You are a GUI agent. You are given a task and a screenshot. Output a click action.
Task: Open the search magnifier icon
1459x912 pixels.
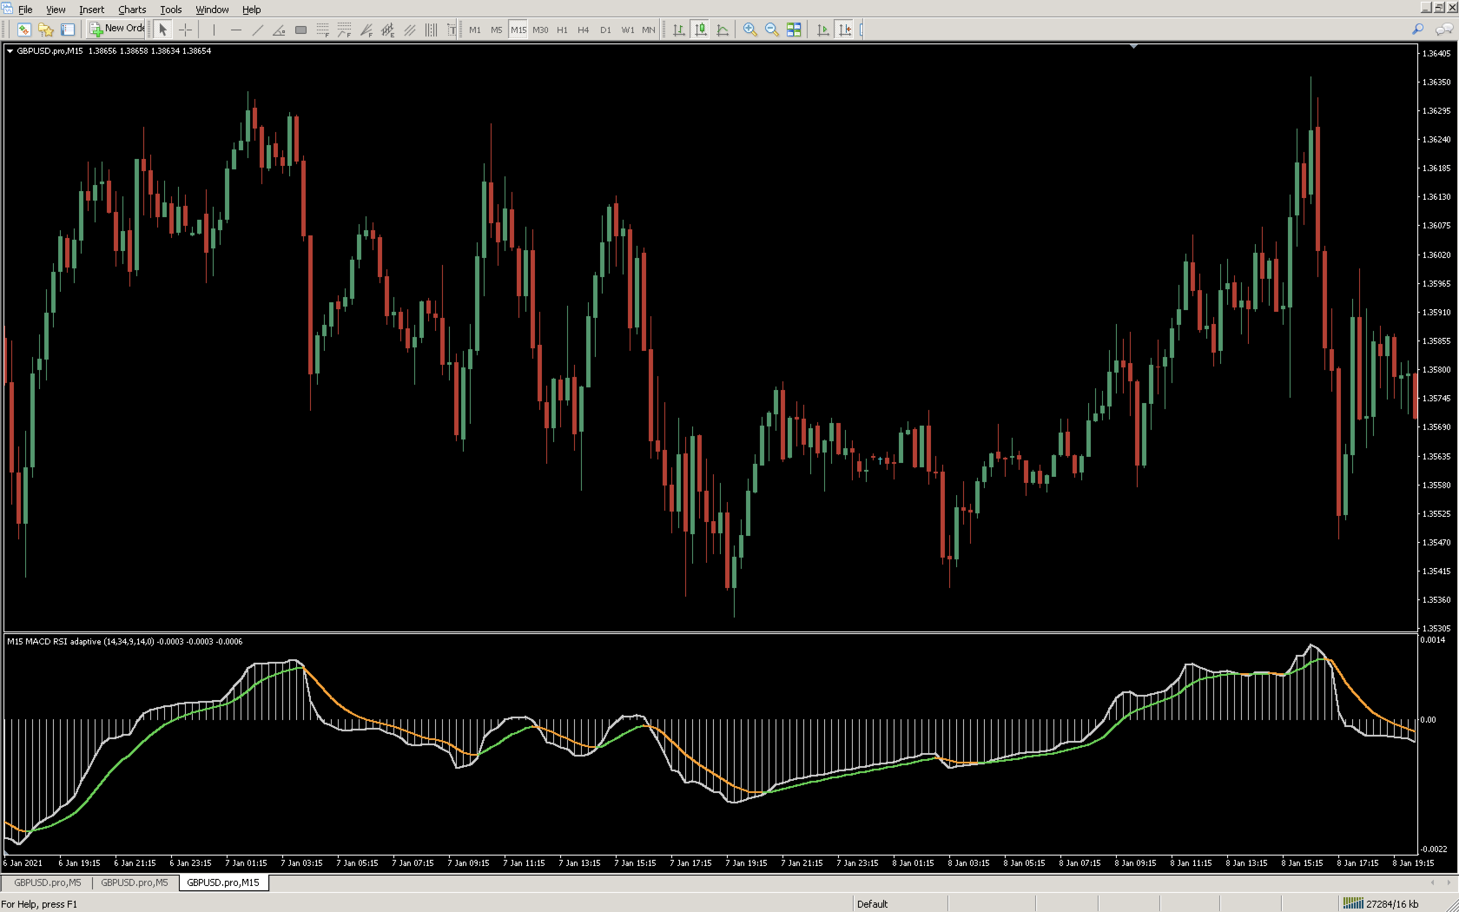click(x=1417, y=29)
